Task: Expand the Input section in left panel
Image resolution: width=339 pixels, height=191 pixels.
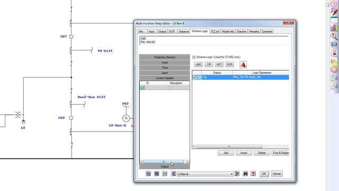Action: pyautogui.click(x=165, y=63)
